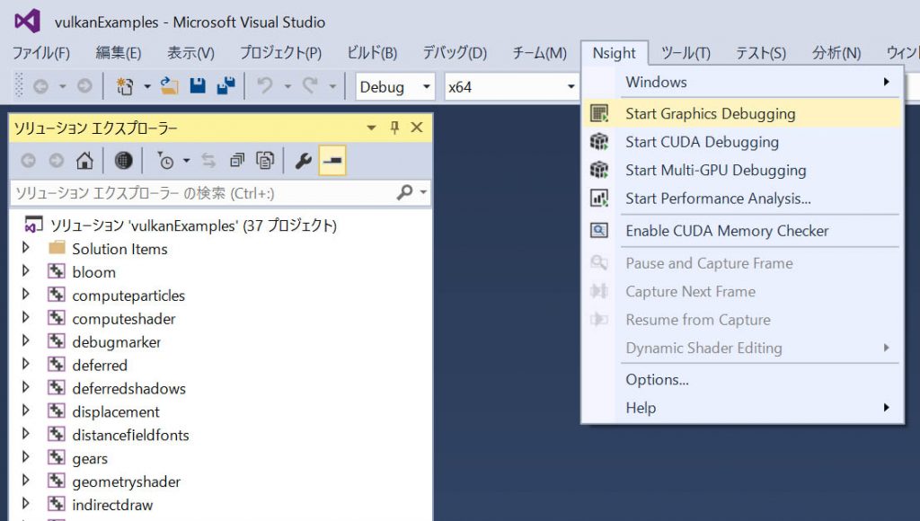Choose Options... in Nsight menu
The width and height of the screenshot is (920, 521).
[742, 380]
